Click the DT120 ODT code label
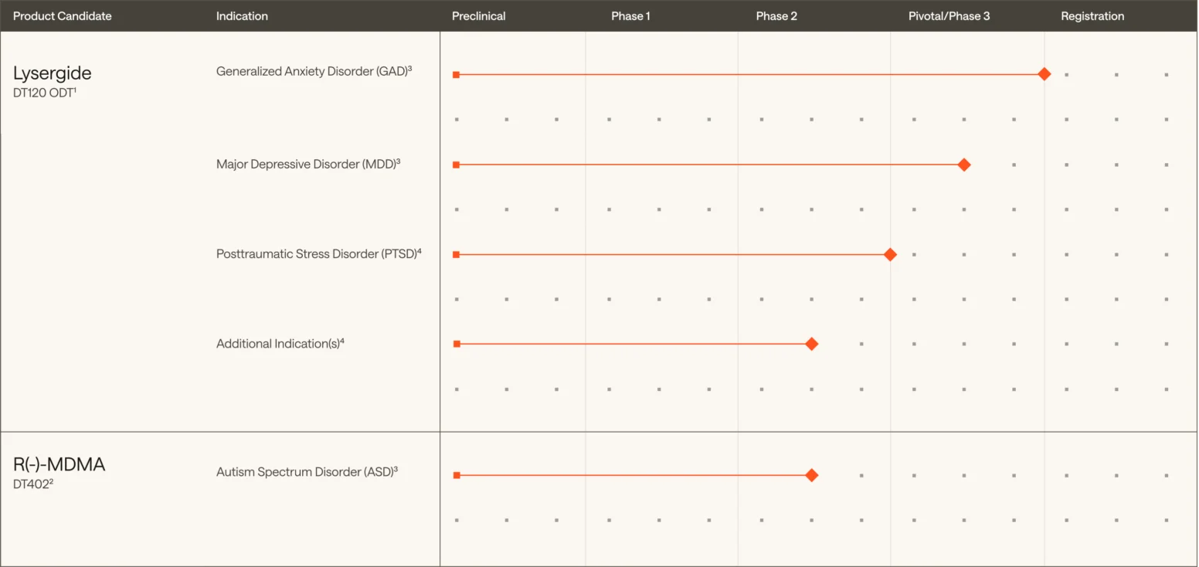The height and width of the screenshot is (567, 1199). pyautogui.click(x=45, y=92)
